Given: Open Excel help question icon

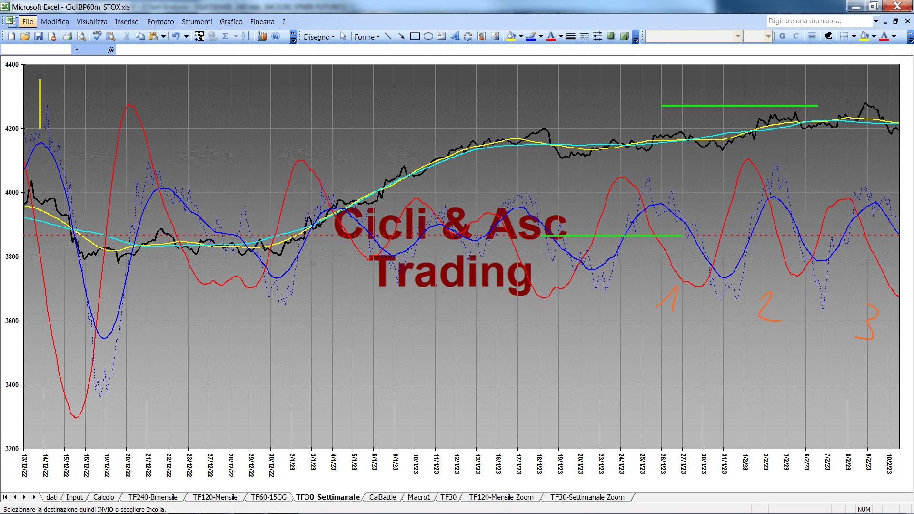Looking at the screenshot, I should 276,36.
